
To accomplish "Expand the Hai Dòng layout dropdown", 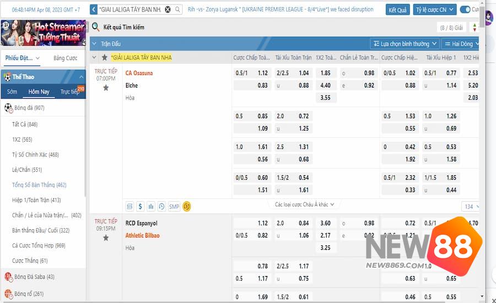I will (462, 44).
